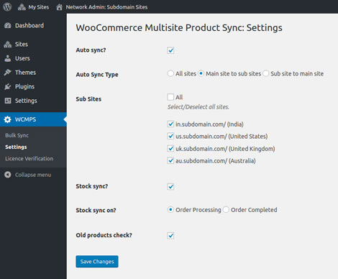
Task: Go to Users sidebar icon
Action: (x=8, y=58)
